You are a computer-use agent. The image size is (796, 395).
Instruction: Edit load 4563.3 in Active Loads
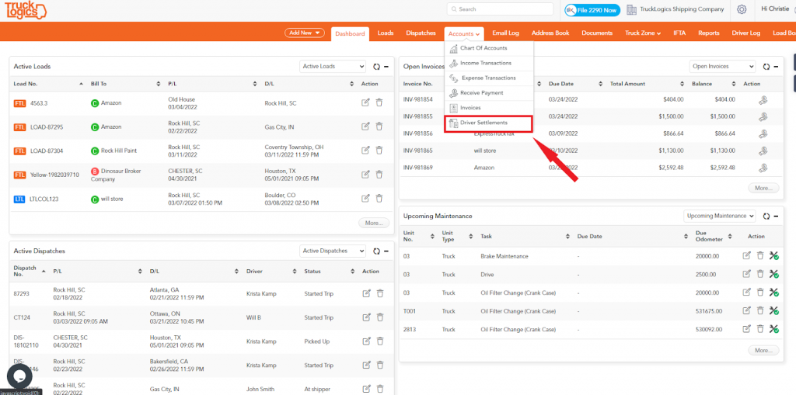pos(365,103)
